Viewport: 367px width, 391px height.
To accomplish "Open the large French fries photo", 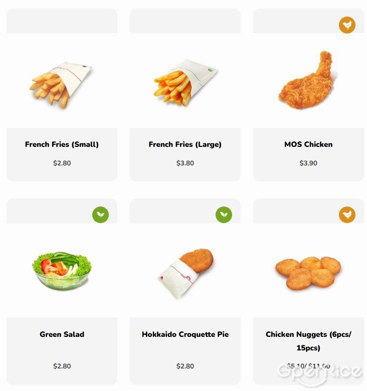I will [186, 82].
